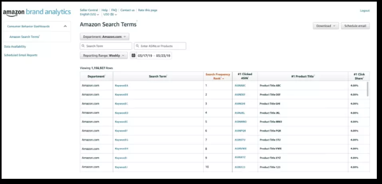Click the Amazon Search Terms page heading
Viewport: 382px width, 184px height.
point(108,24)
